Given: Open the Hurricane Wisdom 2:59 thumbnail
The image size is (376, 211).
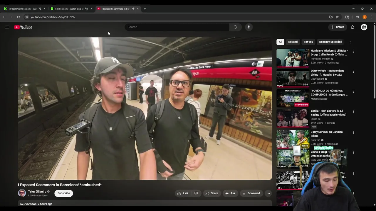Looking at the screenshot, I should point(293,58).
